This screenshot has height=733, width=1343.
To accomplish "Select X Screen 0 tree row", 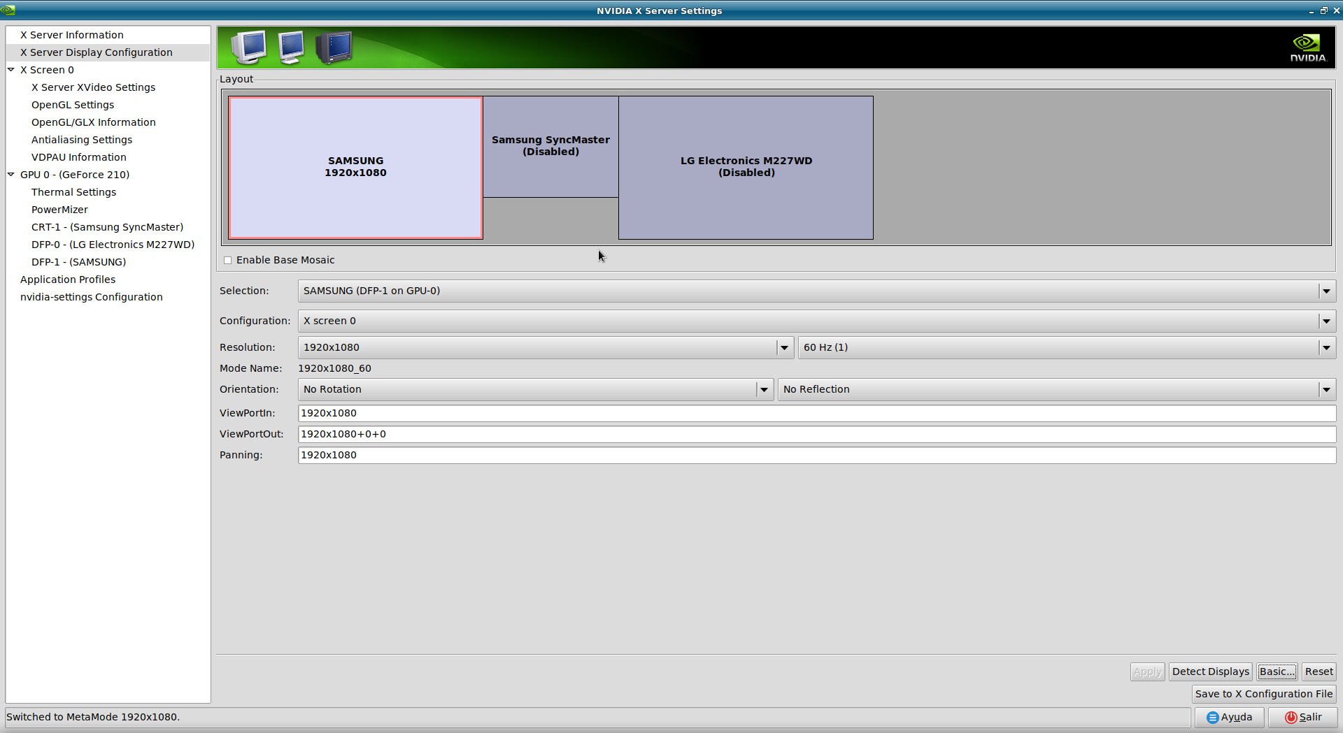I will (x=108, y=70).
